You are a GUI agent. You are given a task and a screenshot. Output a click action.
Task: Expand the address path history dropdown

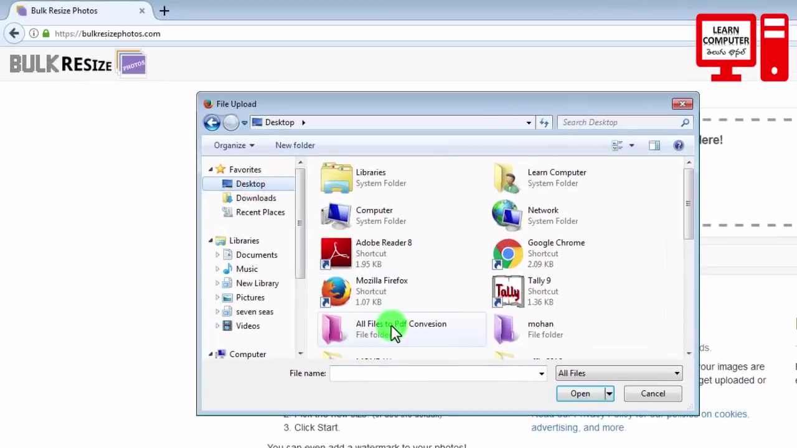[529, 123]
